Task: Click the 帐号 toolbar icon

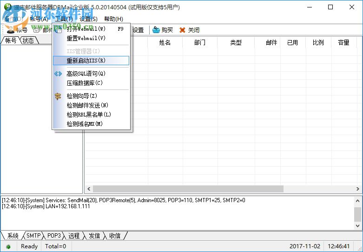Action: (10, 30)
